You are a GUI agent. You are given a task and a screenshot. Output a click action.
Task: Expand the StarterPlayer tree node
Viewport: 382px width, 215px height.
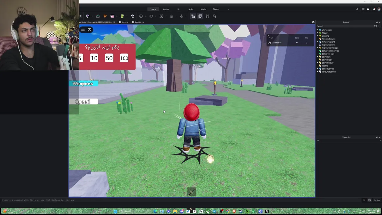pyautogui.click(x=318, y=63)
